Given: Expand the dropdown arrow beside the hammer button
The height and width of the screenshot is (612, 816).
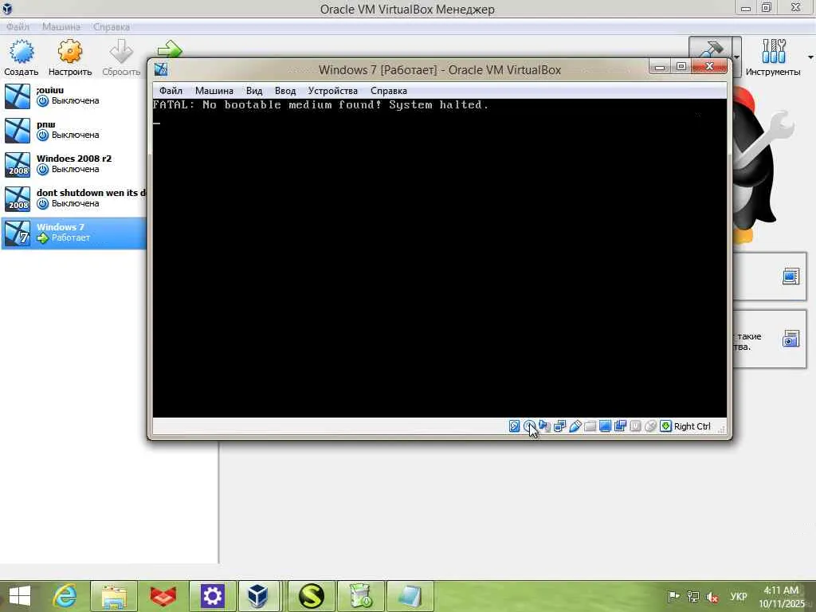Looking at the screenshot, I should tap(736, 57).
